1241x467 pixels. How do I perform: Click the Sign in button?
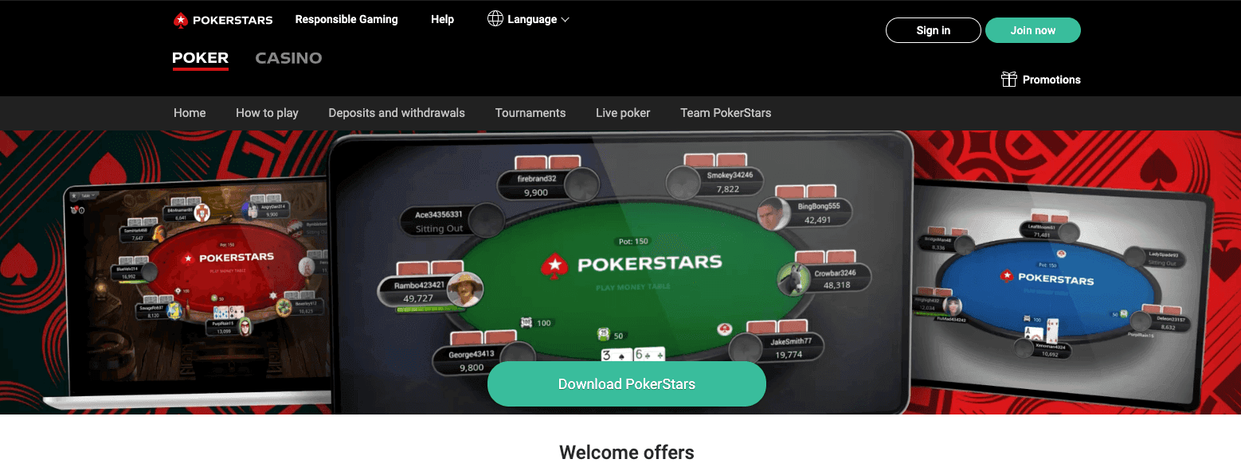(934, 30)
